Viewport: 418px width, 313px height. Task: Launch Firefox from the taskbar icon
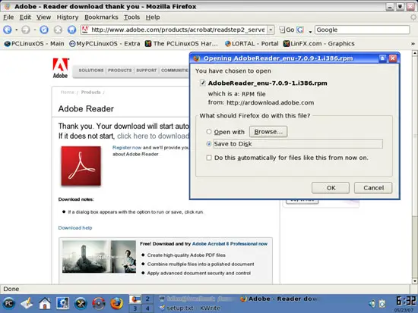coord(116,303)
